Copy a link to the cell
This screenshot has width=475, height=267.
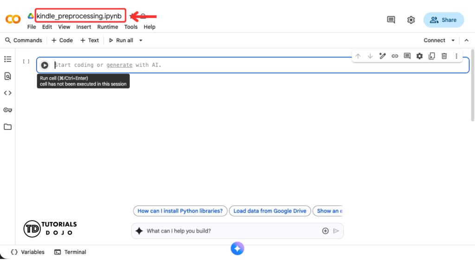point(395,56)
